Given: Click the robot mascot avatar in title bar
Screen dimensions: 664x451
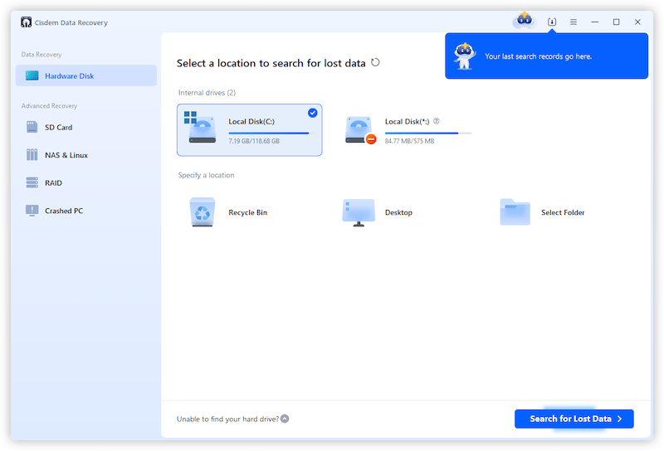Looking at the screenshot, I should 524,20.
